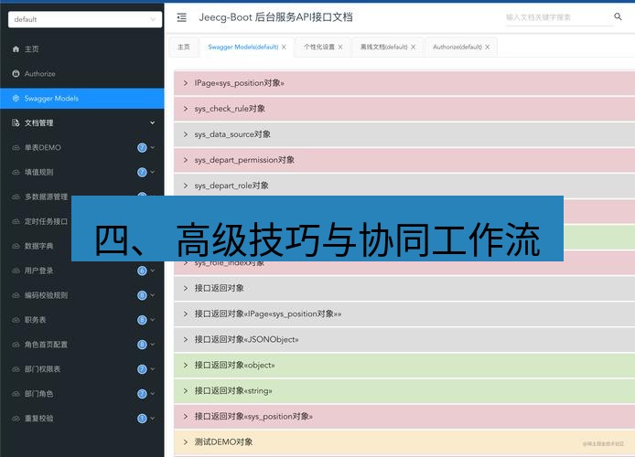The image size is (635, 457).
Task: Click the Swagger Models cube icon
Action: click(16, 99)
